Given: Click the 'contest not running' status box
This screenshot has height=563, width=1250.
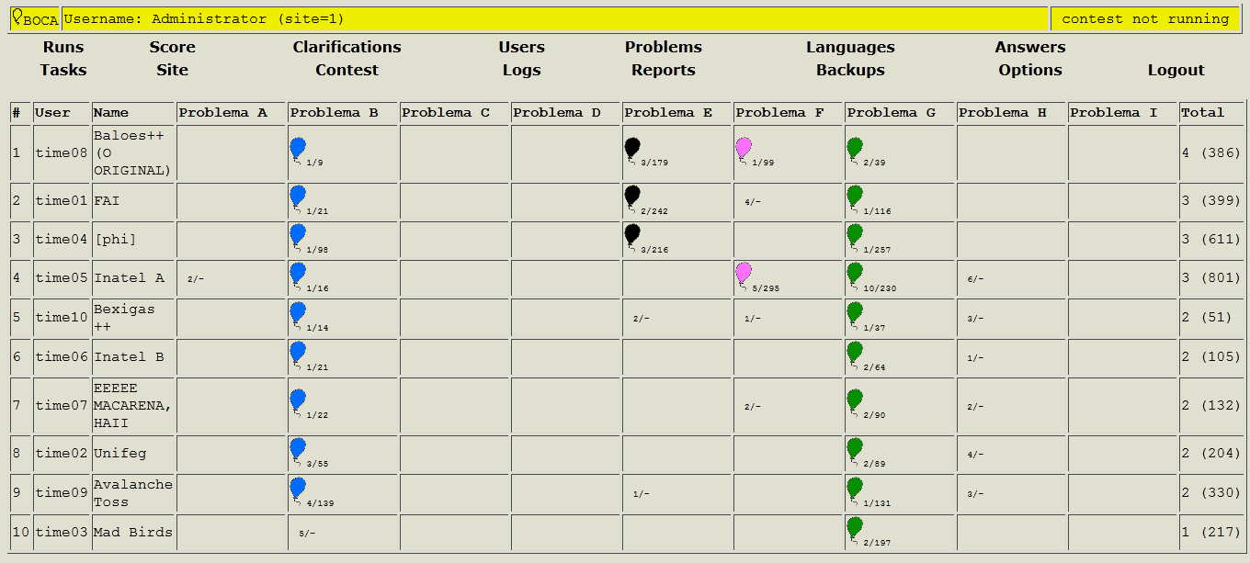Looking at the screenshot, I should (1145, 19).
